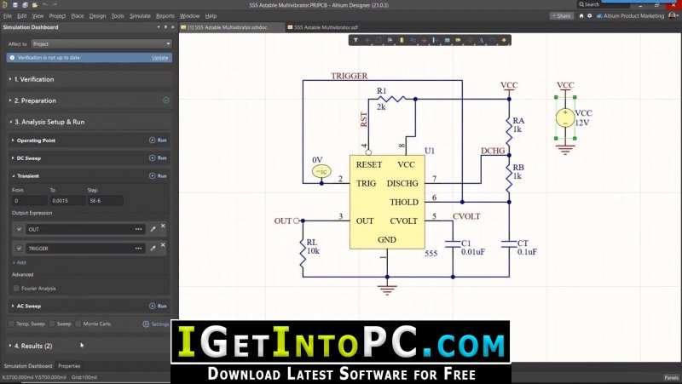This screenshot has width=682, height=384.
Task: Run the Operating Point analysis
Action: tap(158, 140)
